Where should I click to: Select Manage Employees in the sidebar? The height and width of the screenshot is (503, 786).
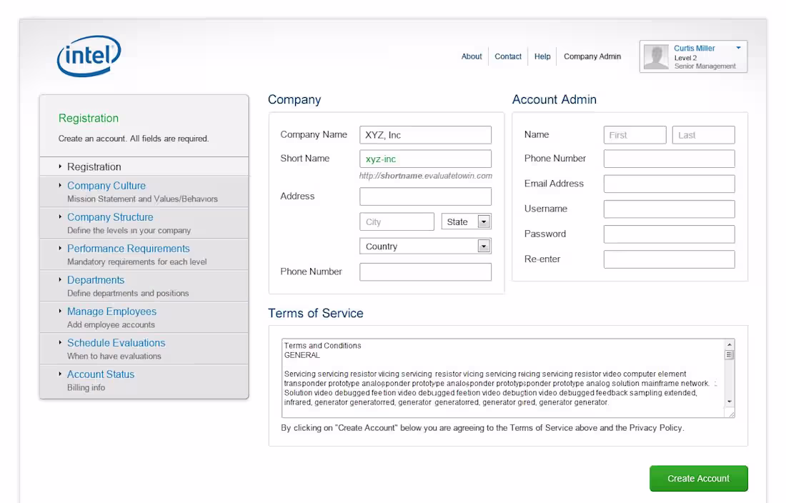click(111, 311)
